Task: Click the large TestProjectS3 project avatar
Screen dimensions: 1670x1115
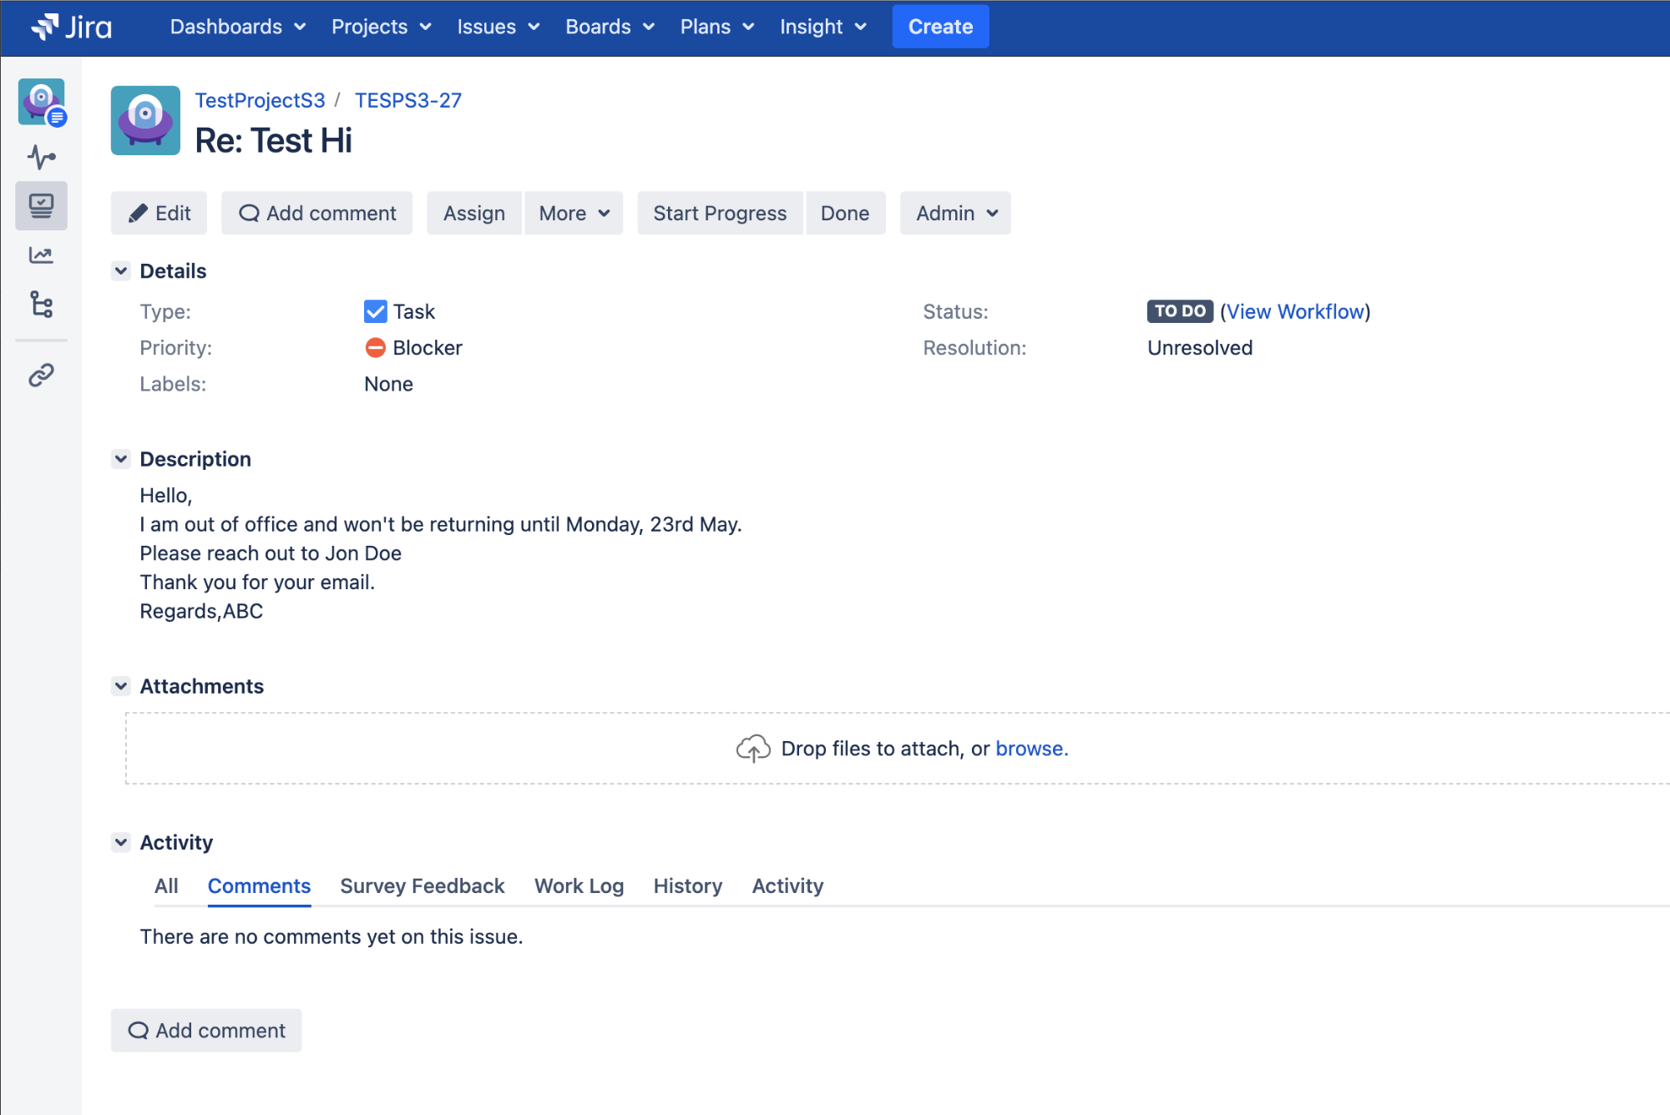Action: [x=145, y=120]
